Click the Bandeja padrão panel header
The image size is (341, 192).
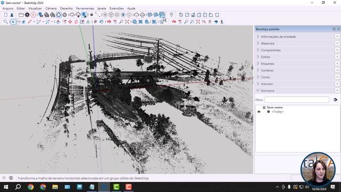coord(297,29)
